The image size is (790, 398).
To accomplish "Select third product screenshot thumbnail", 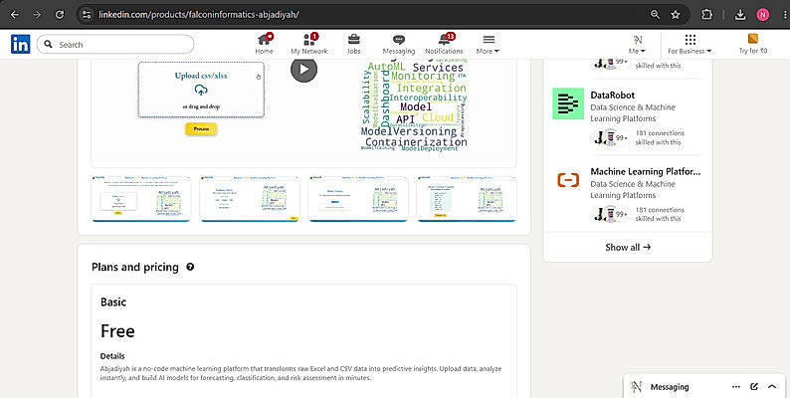I will coord(358,198).
